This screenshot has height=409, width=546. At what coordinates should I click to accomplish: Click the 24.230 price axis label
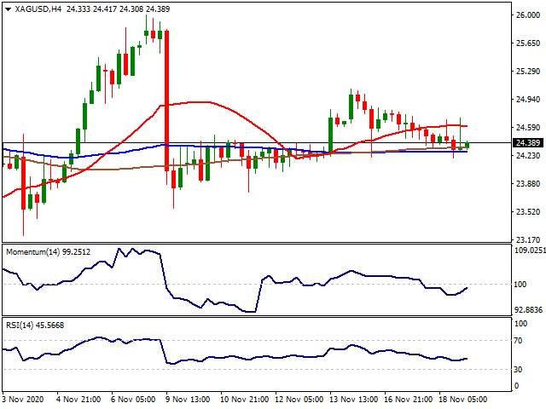click(528, 155)
